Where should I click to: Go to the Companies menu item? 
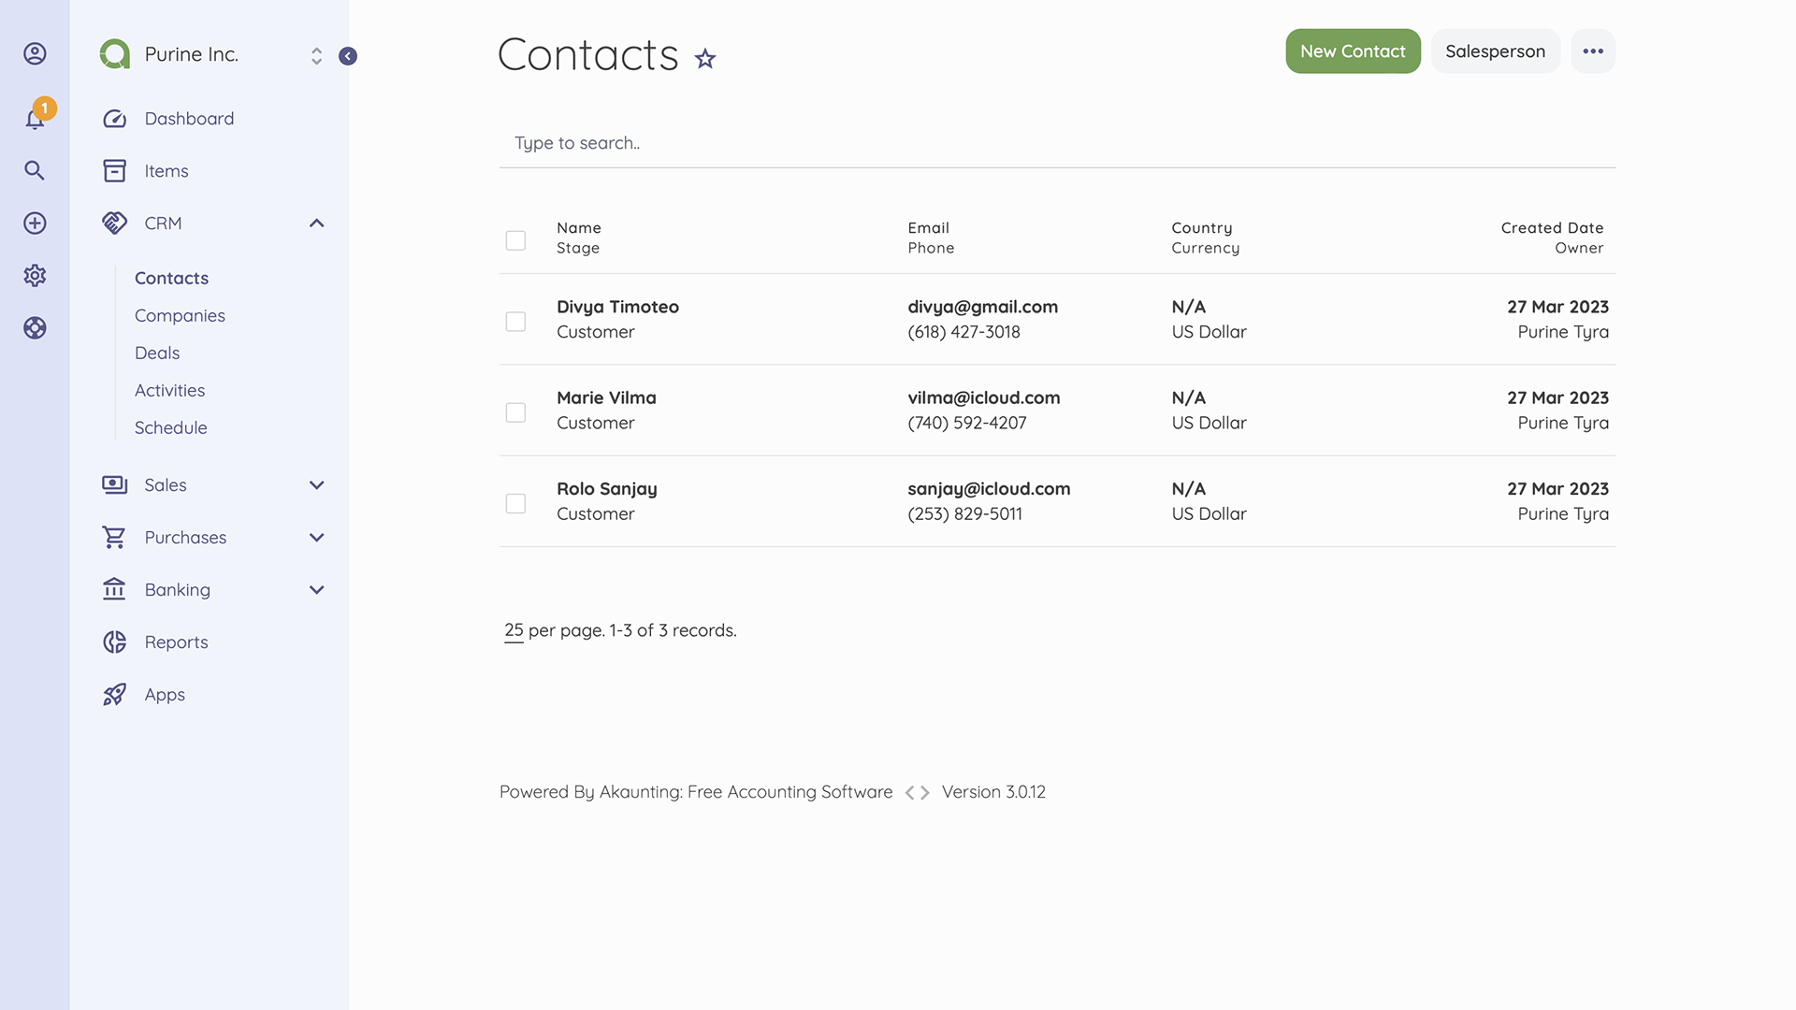click(x=180, y=315)
